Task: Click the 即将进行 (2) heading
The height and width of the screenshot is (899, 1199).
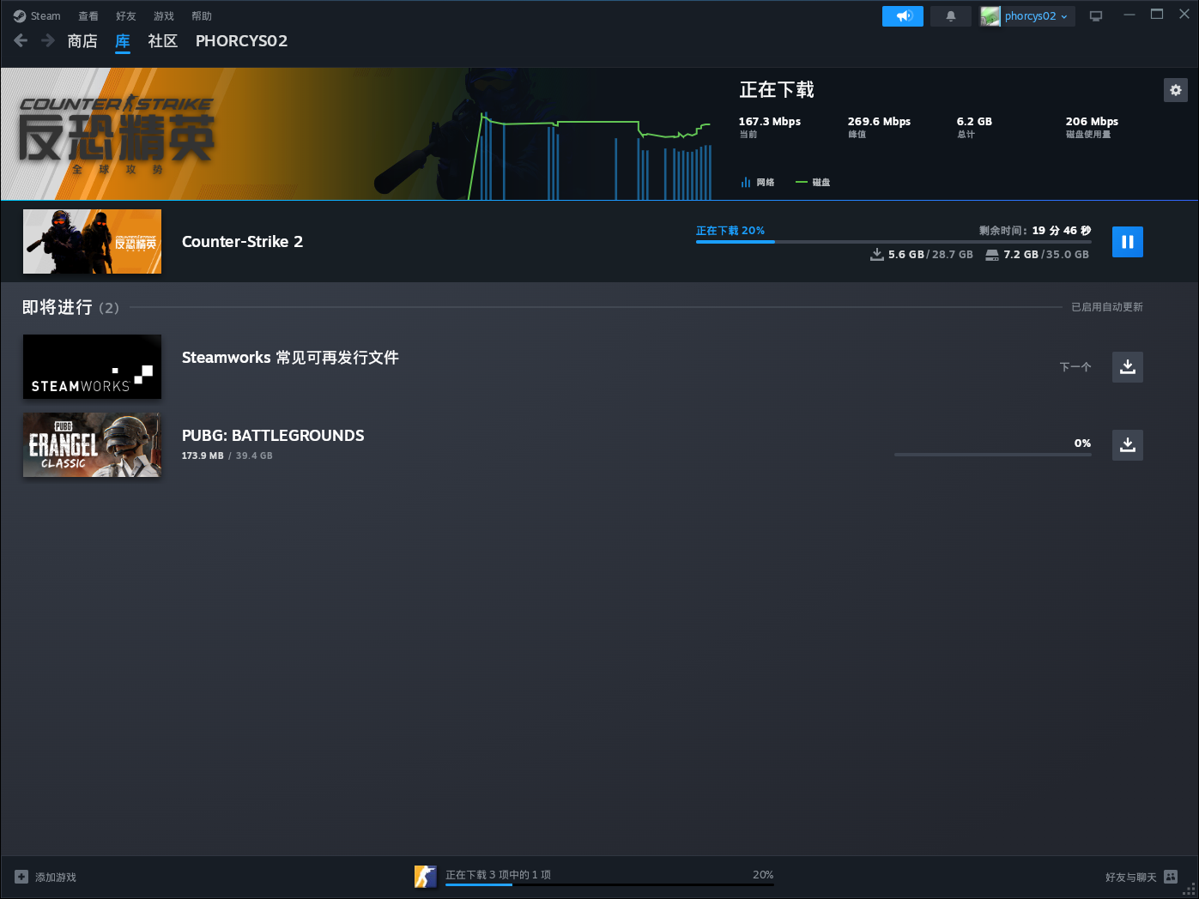Action: pos(70,307)
